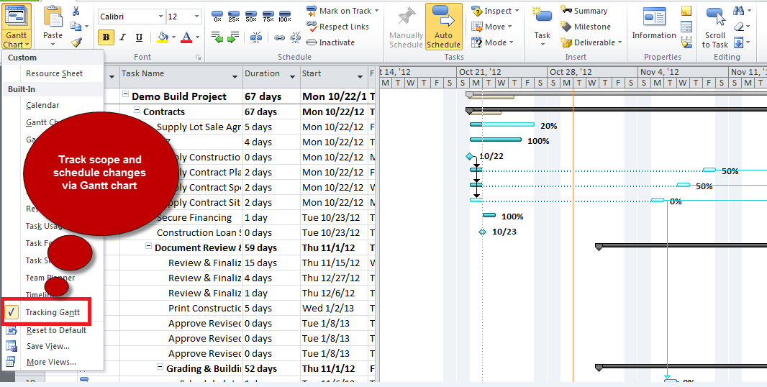Select the Secure Financing task name
The width and height of the screenshot is (767, 387).
tap(194, 218)
